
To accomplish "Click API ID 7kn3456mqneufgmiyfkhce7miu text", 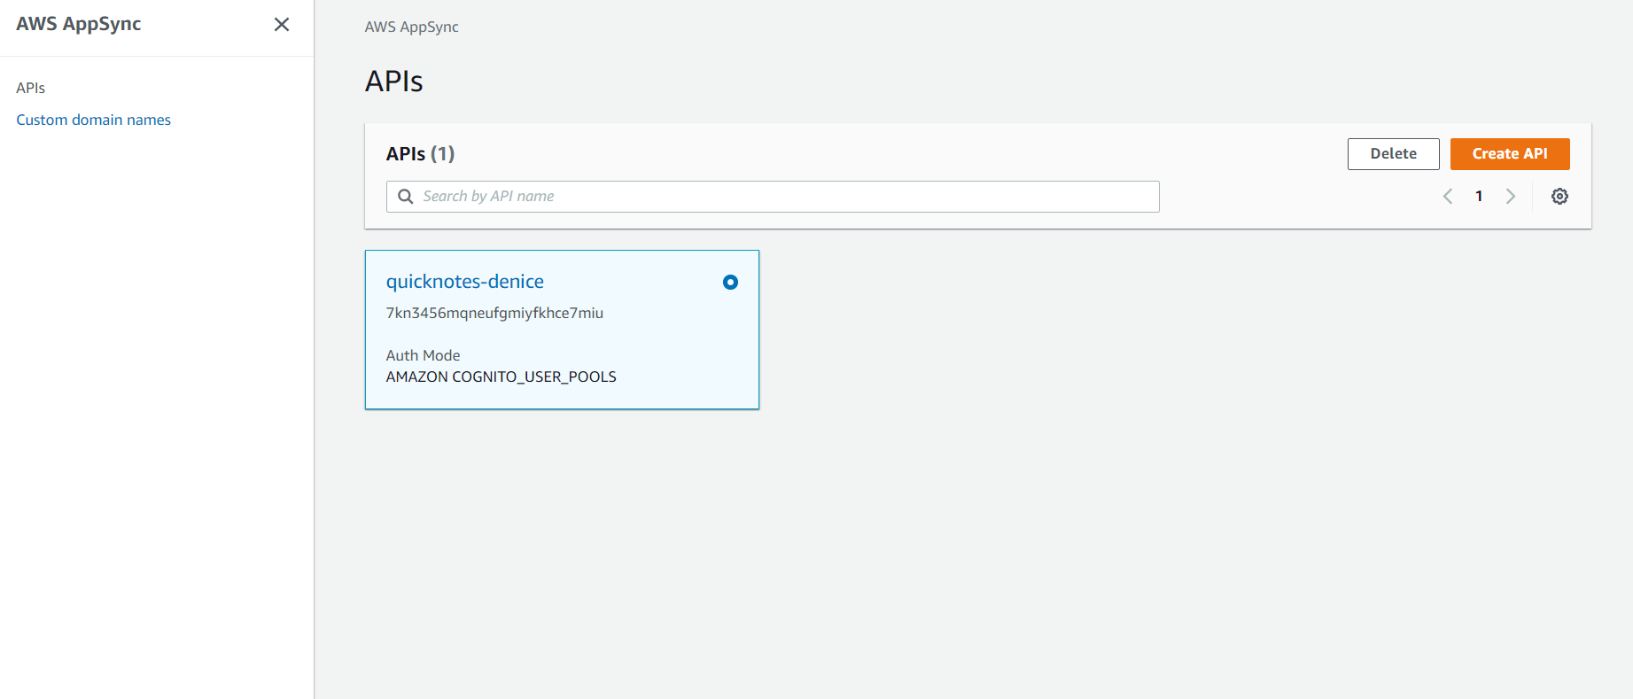I will (494, 313).
